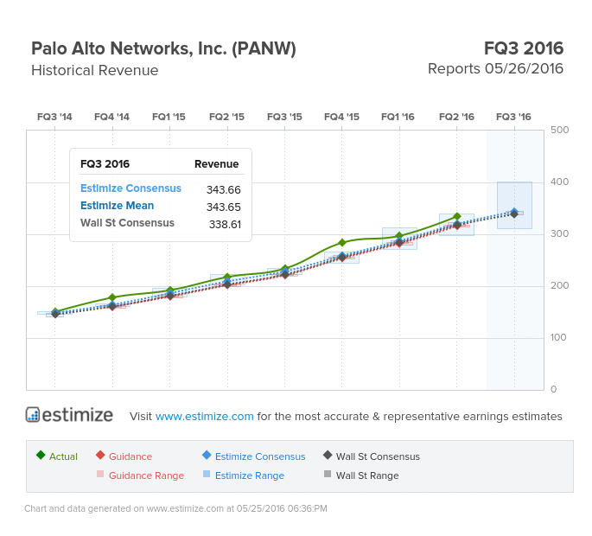Click the Estimize Consensus tooltip label

click(x=131, y=188)
